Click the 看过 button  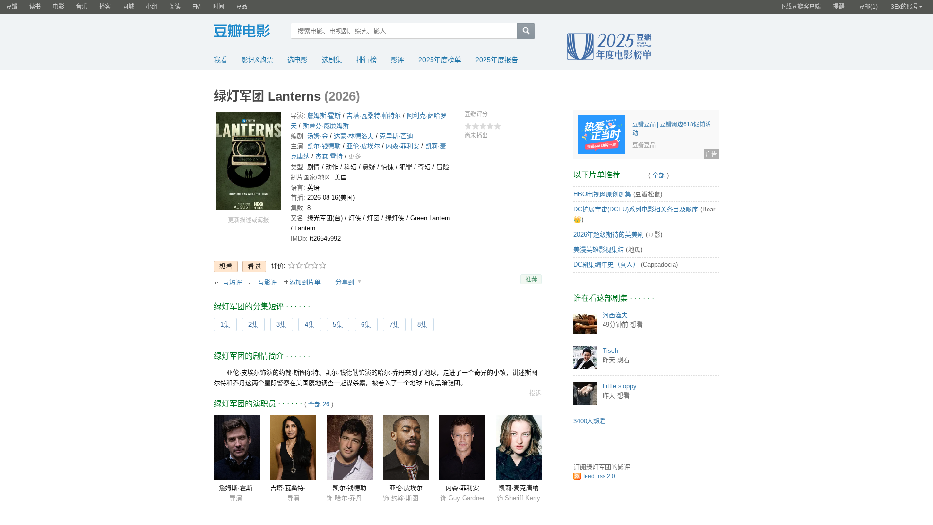tap(254, 266)
